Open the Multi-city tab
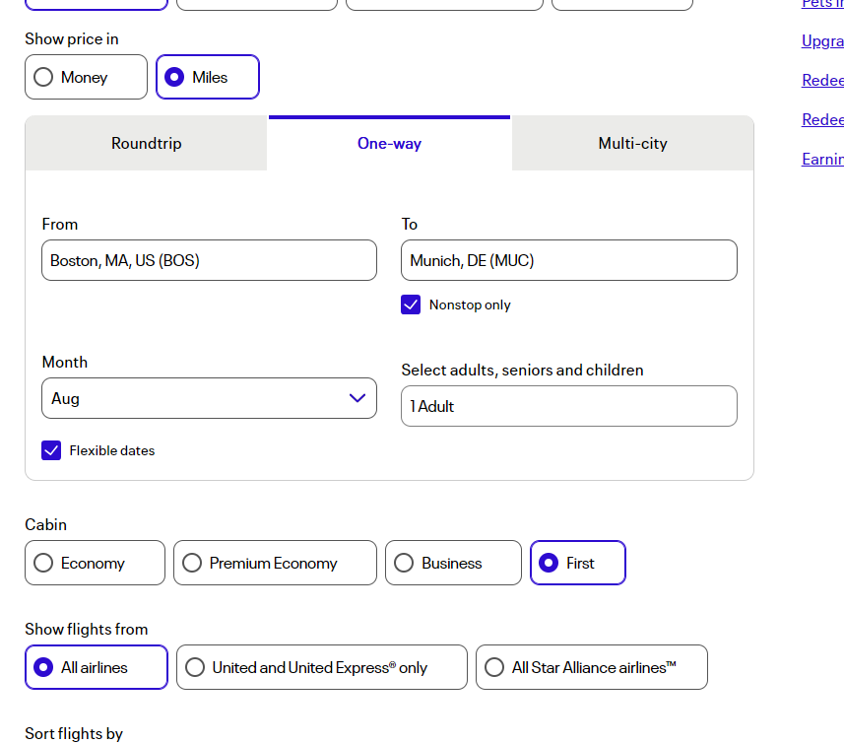Viewport: 844px width, 744px height. pyautogui.click(x=632, y=144)
